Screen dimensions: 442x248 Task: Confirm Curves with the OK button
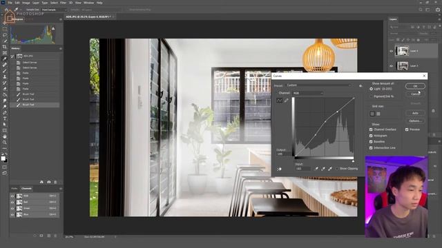[x=415, y=86]
